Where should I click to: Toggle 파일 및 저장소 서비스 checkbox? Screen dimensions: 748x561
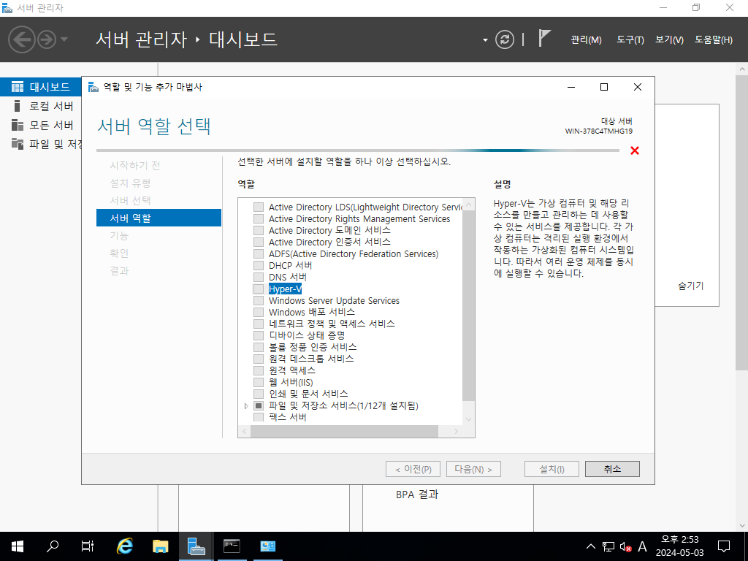point(259,406)
